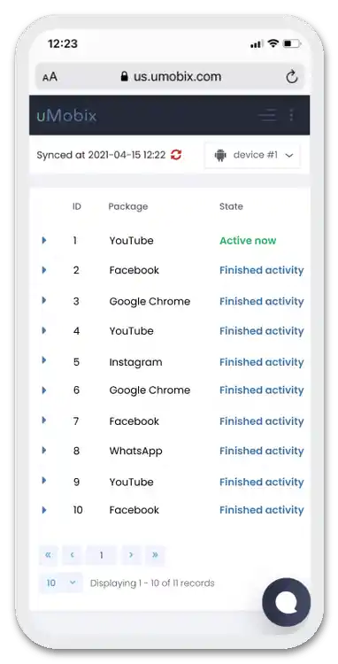This screenshot has height=664, width=338.
Task: Expand row 8 WhatsApp details
Action: pyautogui.click(x=44, y=450)
